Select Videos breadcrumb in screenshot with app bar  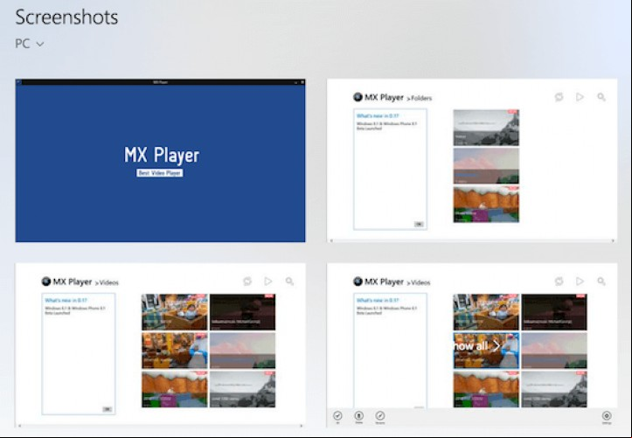(420, 282)
